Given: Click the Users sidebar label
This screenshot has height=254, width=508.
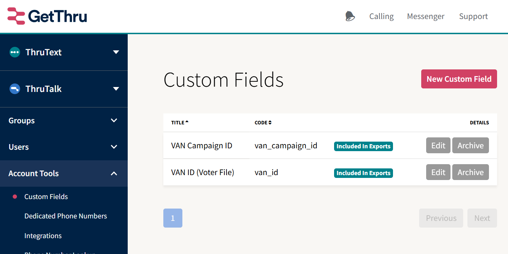Looking at the screenshot, I should (19, 147).
